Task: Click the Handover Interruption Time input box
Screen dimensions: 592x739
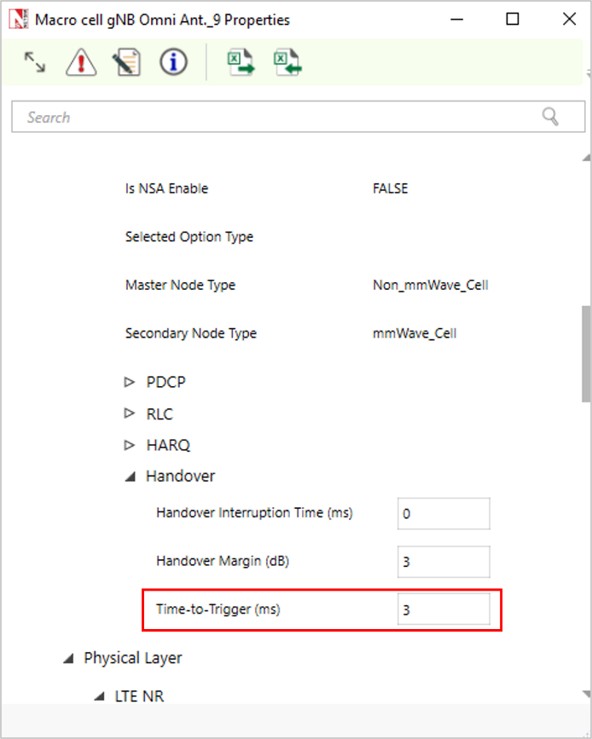Action: click(444, 514)
